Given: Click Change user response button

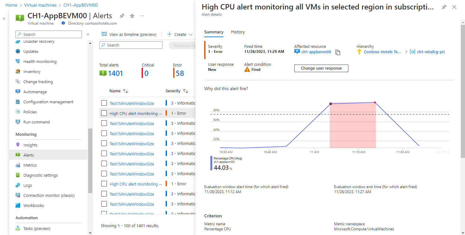Looking at the screenshot, I should pos(321,68).
